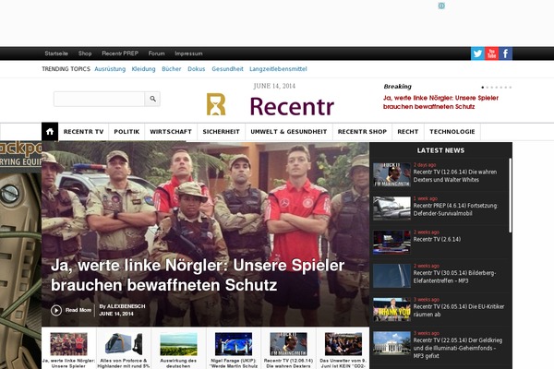The height and width of the screenshot is (369, 554).
Task: Select the last breaking news slider dot
Action: [511, 88]
